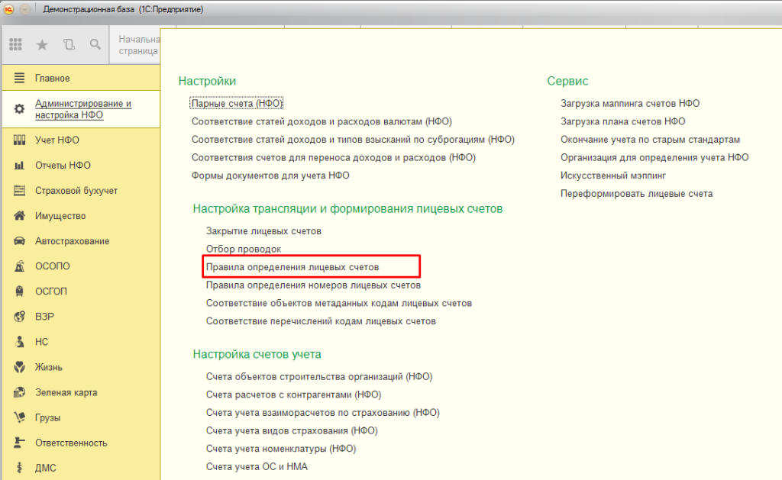782x480 pixels.
Task: Select Главное in the section panel
Action: pyautogui.click(x=52, y=78)
